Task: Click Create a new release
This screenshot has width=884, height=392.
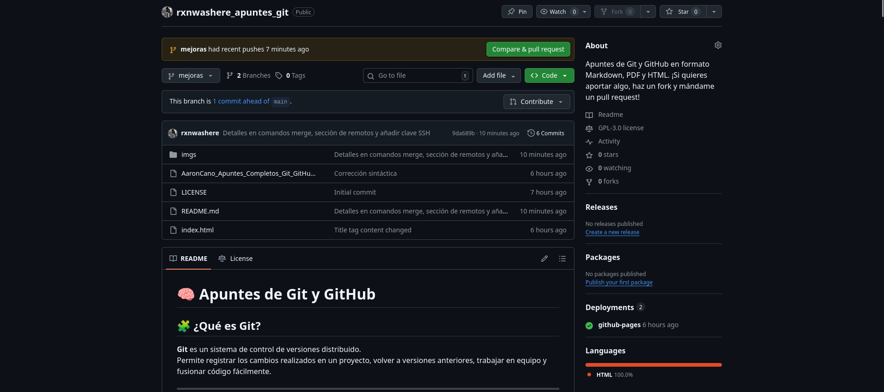Action: pos(612,232)
